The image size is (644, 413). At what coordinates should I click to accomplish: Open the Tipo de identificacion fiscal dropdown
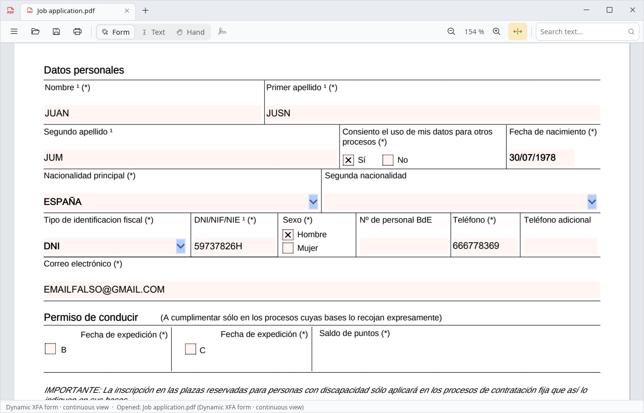point(181,246)
